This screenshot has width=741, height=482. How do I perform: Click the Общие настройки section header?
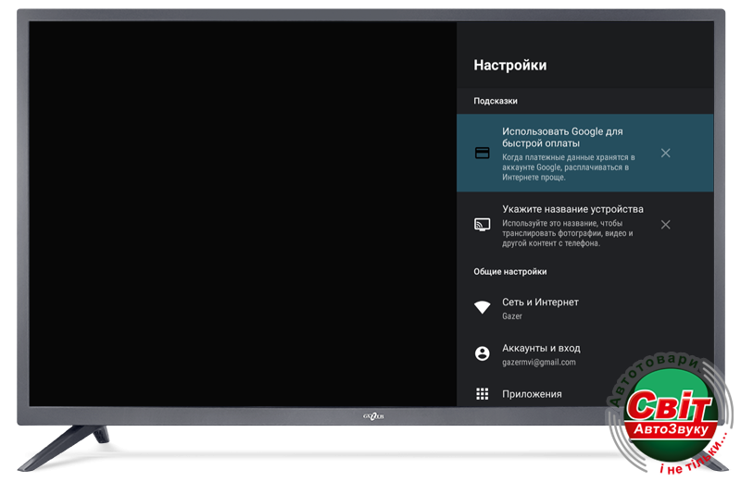coord(509,272)
